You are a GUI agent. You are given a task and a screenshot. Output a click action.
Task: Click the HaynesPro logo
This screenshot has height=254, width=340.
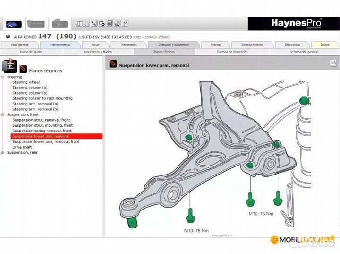pyautogui.click(x=296, y=23)
